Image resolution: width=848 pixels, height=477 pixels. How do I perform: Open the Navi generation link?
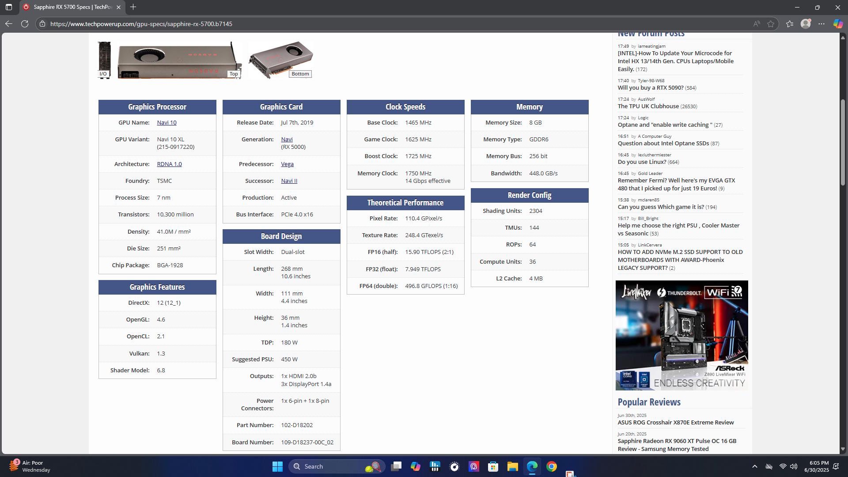click(287, 140)
